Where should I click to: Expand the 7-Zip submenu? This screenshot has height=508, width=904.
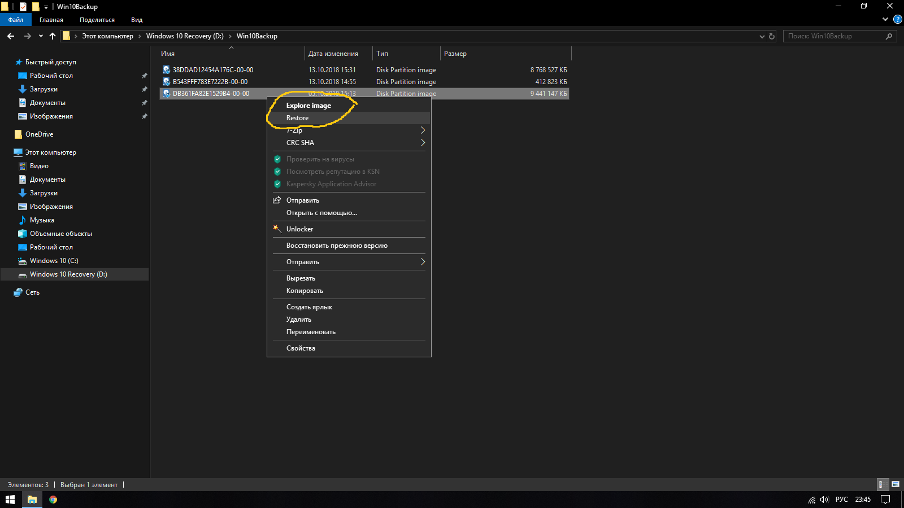pos(422,130)
